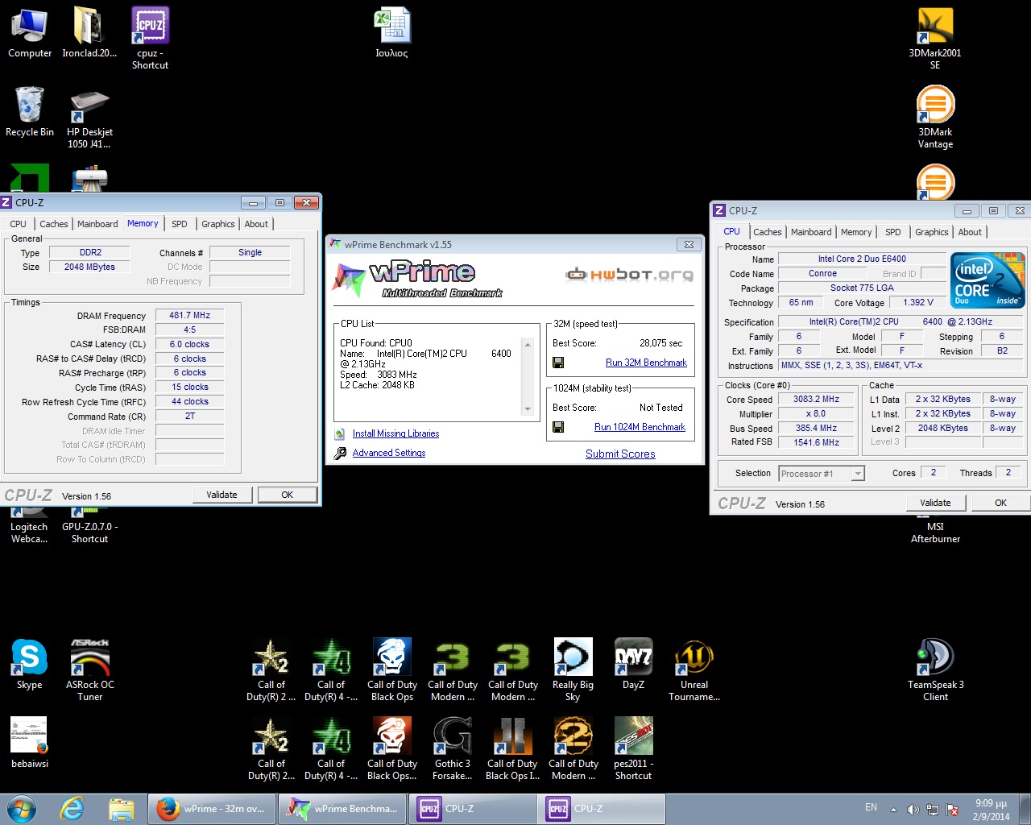Open Windows Start orb

click(x=22, y=808)
